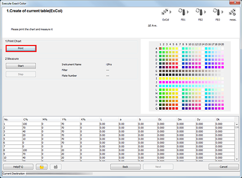Select blue patch in row F column 15
Viewport: 242px width, 178px height.
pos(206,67)
